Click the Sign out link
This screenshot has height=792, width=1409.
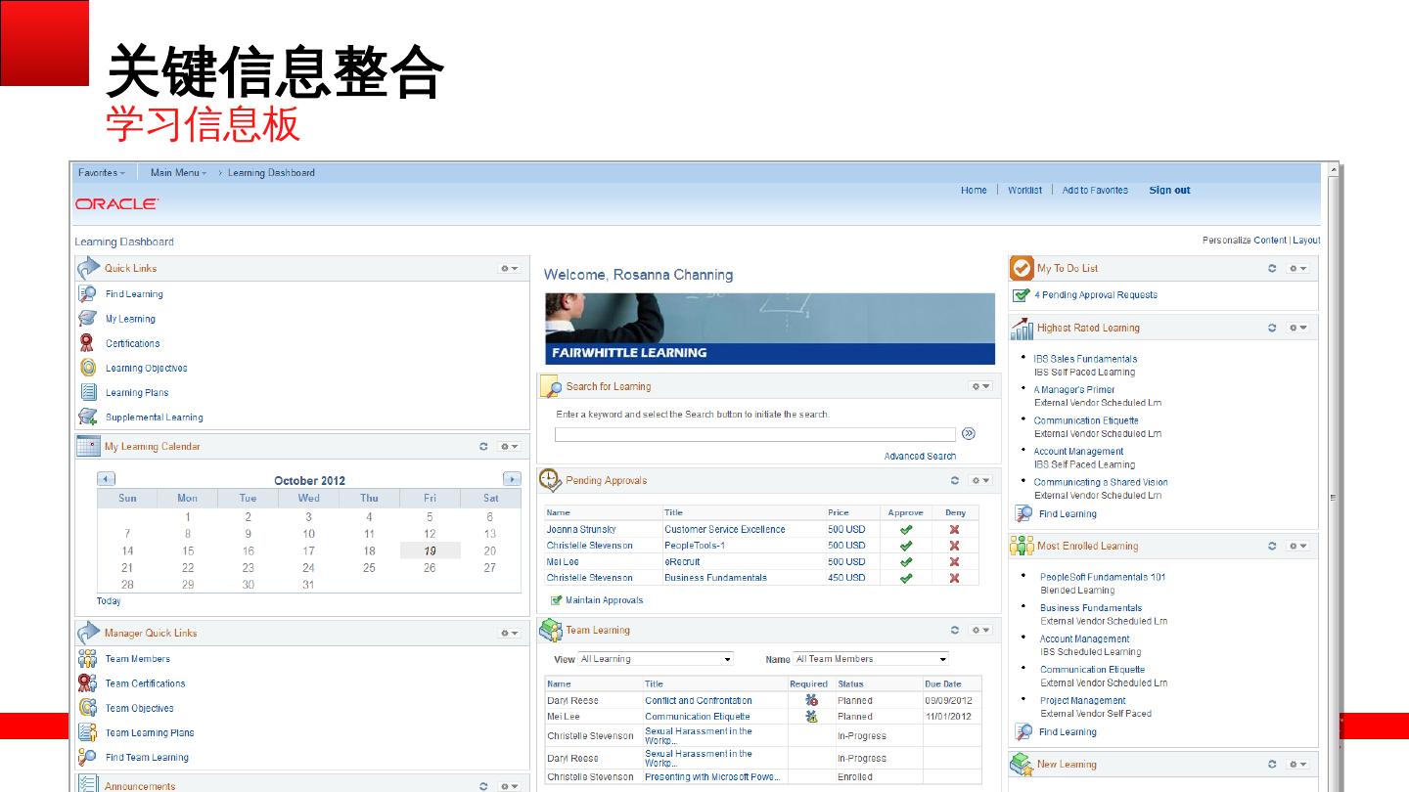1169,191
